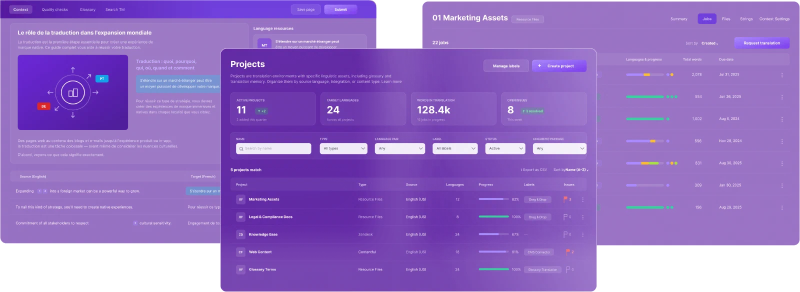Open the Language Pair filter dropdown
This screenshot has height=292, width=800.
click(400, 148)
